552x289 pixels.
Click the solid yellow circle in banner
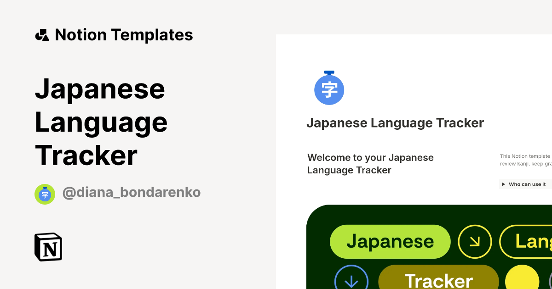pos(522,279)
